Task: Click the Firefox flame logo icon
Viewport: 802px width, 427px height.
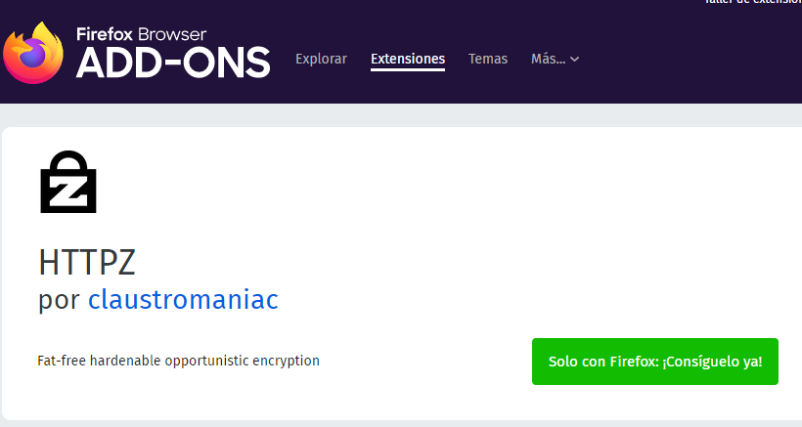Action: pyautogui.click(x=33, y=53)
